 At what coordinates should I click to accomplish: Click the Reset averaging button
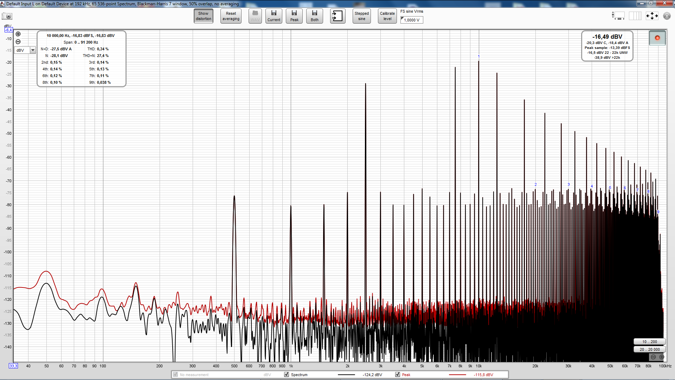231,16
